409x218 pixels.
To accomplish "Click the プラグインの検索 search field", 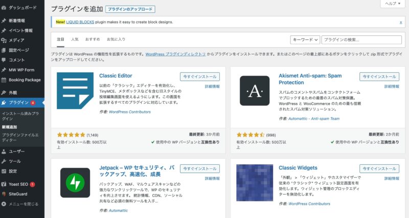I will click(x=361, y=40).
